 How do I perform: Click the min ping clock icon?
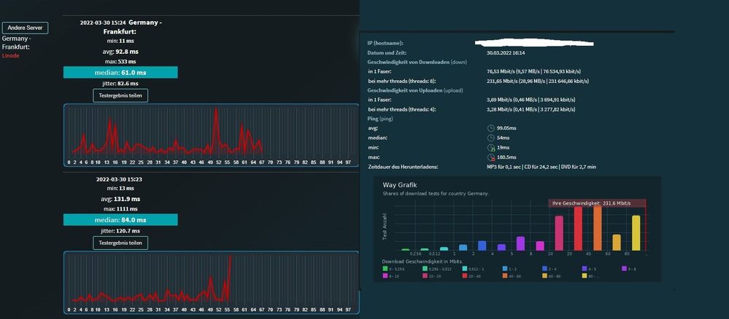(x=490, y=148)
